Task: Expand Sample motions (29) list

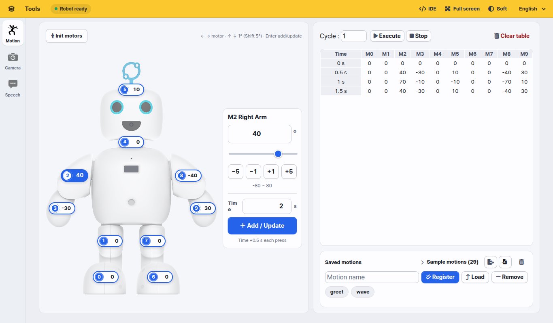Action: click(x=450, y=262)
